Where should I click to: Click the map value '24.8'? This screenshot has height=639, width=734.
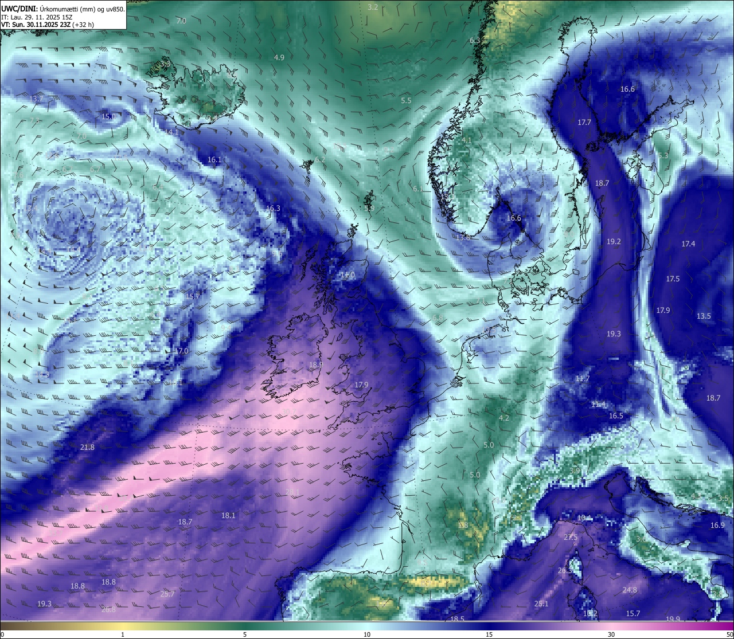[630, 590]
